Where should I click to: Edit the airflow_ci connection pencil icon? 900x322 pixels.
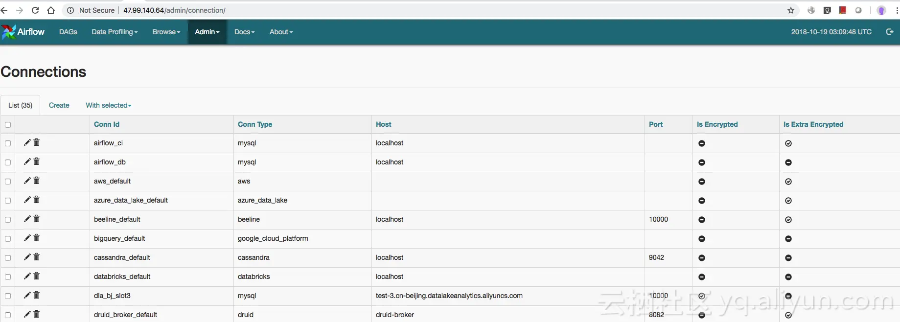(x=27, y=142)
